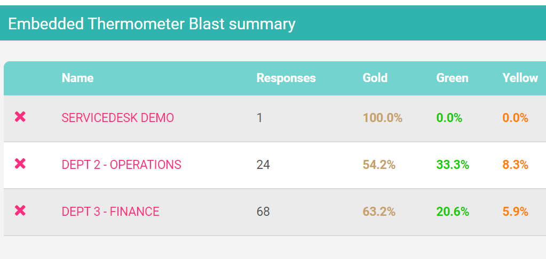Click the response count 68 for Finance

(x=263, y=212)
